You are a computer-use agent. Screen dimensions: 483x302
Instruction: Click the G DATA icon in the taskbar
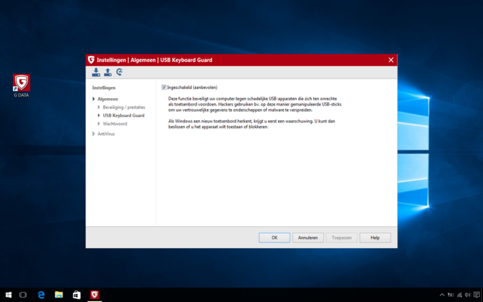coord(95,295)
